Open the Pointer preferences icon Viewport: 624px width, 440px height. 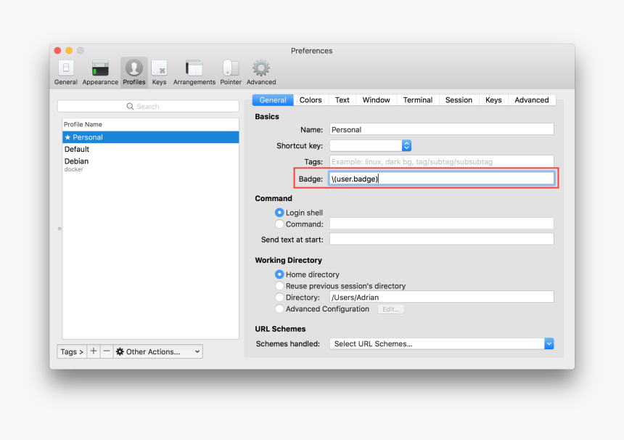(x=231, y=72)
